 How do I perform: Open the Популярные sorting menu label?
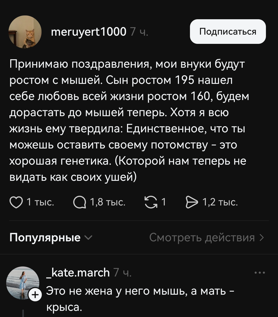[45, 238]
